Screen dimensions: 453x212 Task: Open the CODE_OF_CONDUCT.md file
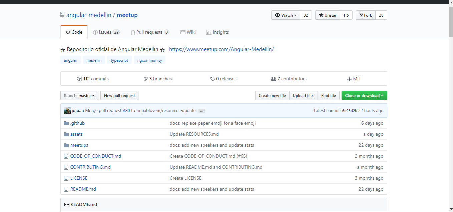point(96,156)
